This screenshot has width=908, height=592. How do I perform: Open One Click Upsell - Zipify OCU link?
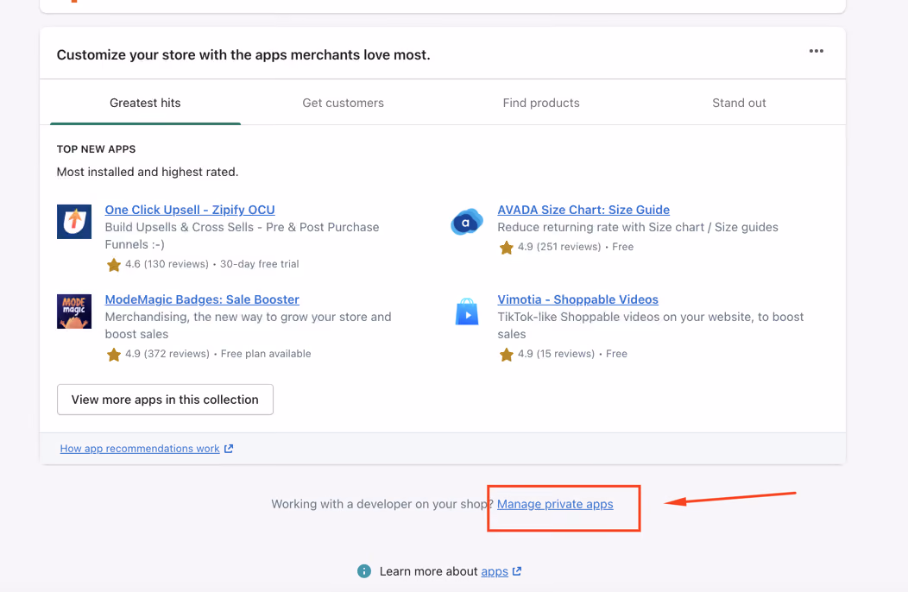[x=190, y=210]
